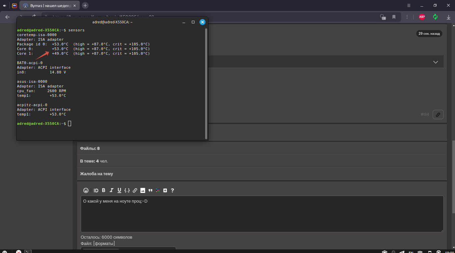
Task: Insert a hyperlink into the post
Action: (135, 190)
